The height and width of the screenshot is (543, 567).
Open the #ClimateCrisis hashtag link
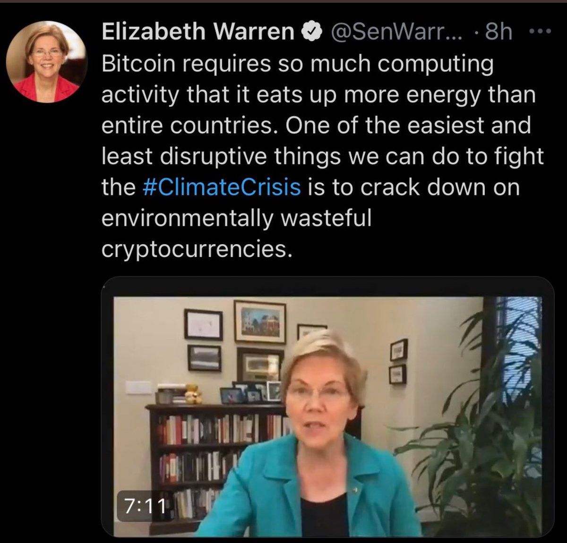coord(221,187)
